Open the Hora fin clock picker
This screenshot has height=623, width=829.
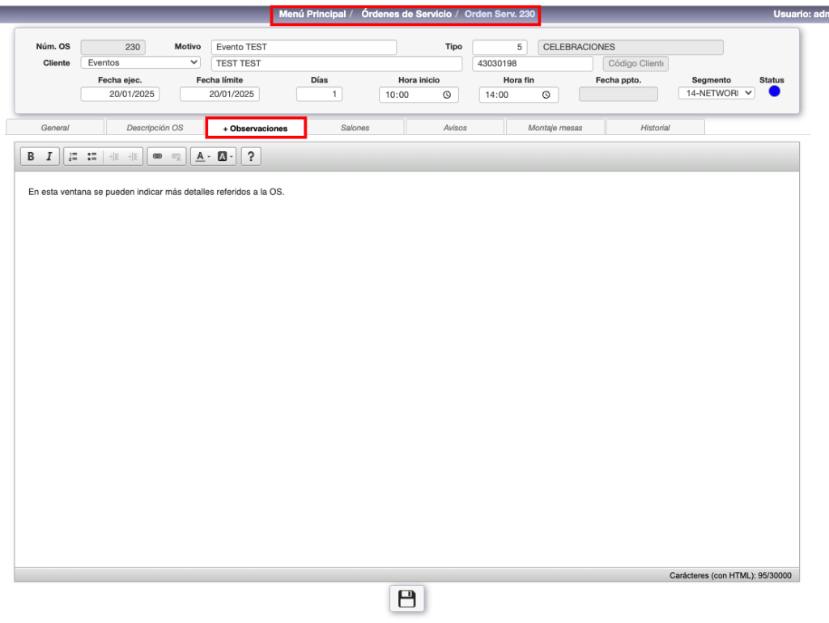pos(546,95)
